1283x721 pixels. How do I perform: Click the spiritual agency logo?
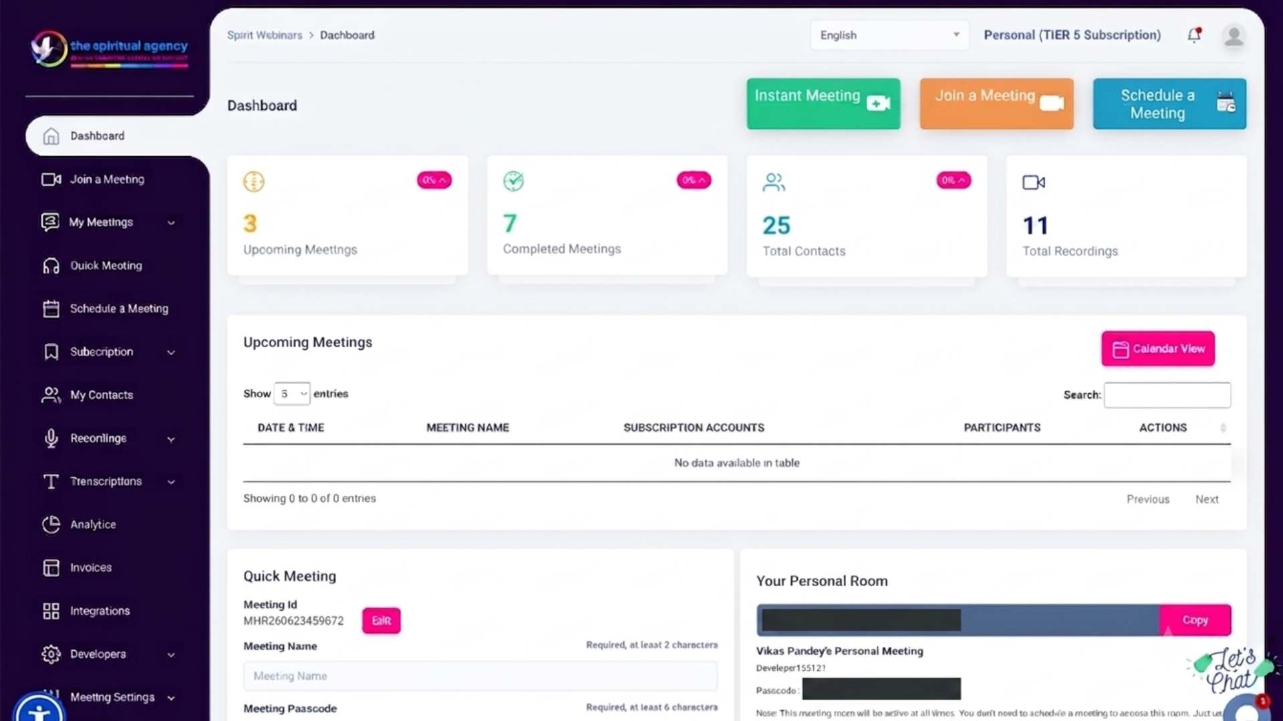(110, 49)
